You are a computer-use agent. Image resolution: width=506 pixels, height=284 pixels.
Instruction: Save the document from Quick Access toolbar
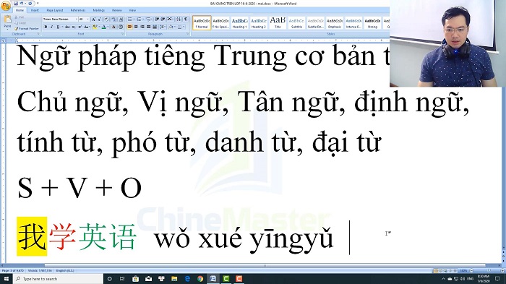pyautogui.click(x=16, y=4)
